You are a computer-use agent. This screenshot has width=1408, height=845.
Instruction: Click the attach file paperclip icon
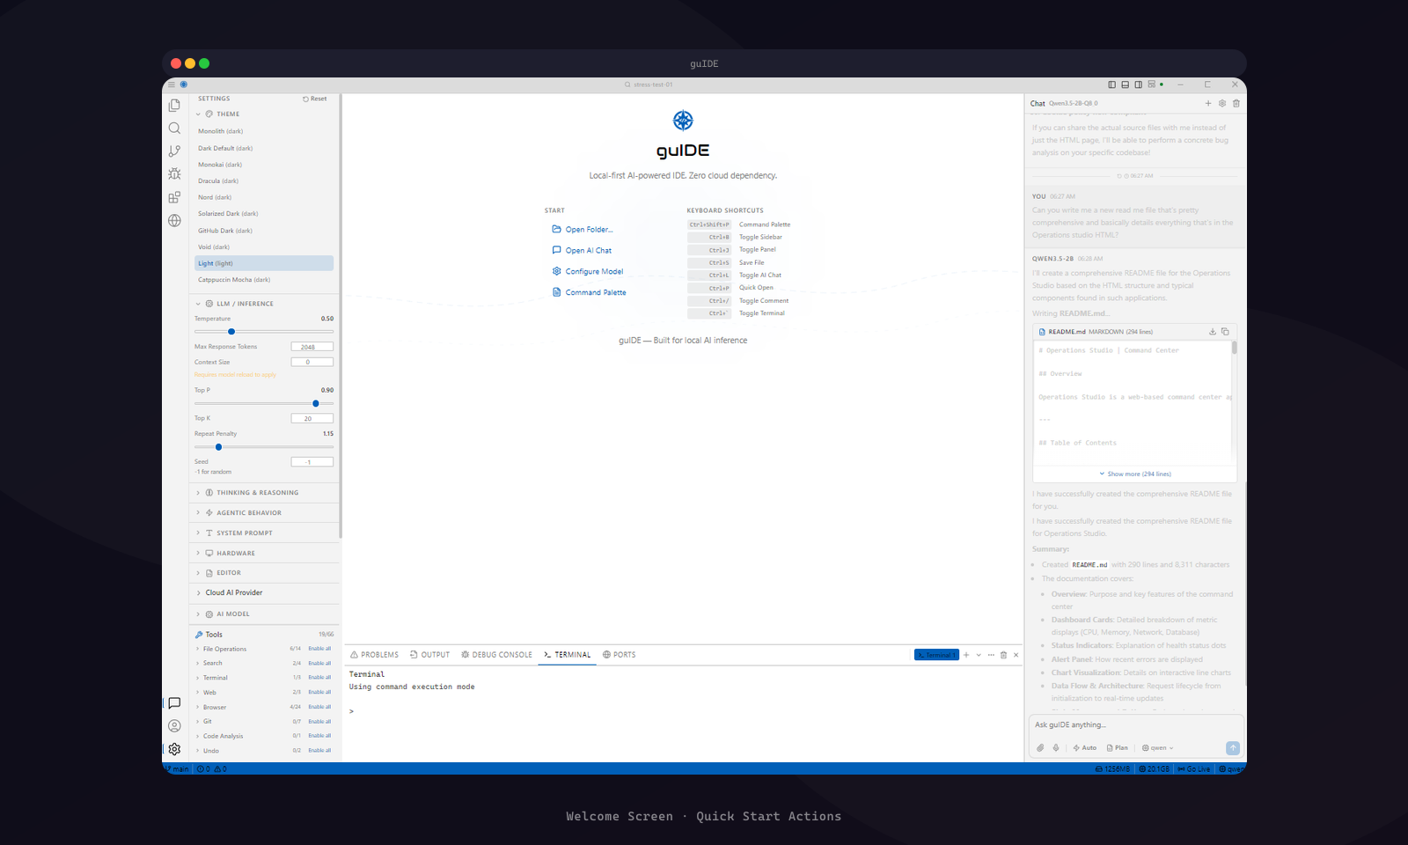[1040, 747]
